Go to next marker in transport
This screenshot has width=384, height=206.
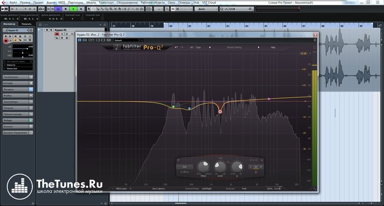point(52,9)
